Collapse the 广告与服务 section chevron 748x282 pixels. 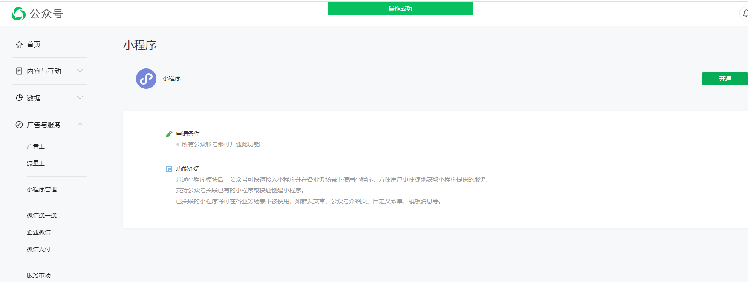click(x=80, y=124)
